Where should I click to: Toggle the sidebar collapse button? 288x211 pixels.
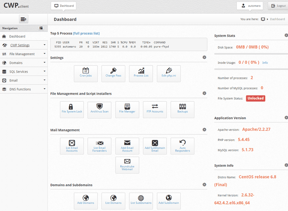pyautogui.click(x=23, y=19)
